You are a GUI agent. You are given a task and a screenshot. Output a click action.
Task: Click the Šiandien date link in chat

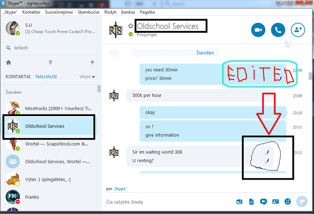[205, 53]
